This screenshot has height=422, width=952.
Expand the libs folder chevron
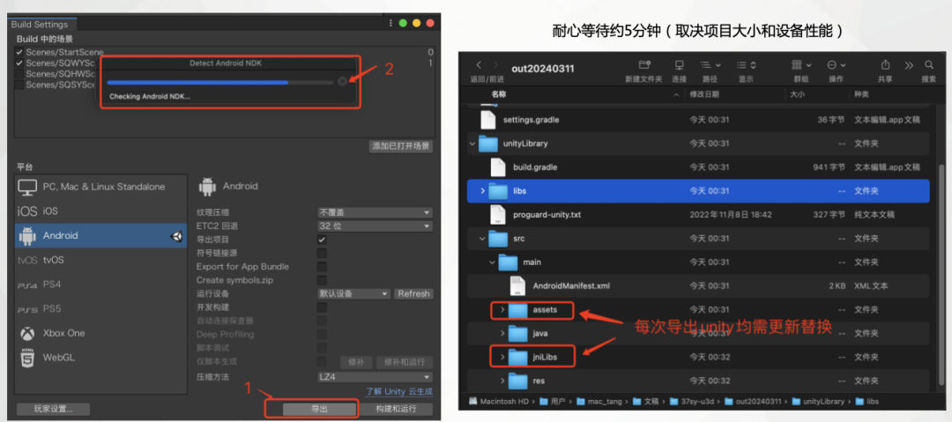(483, 190)
